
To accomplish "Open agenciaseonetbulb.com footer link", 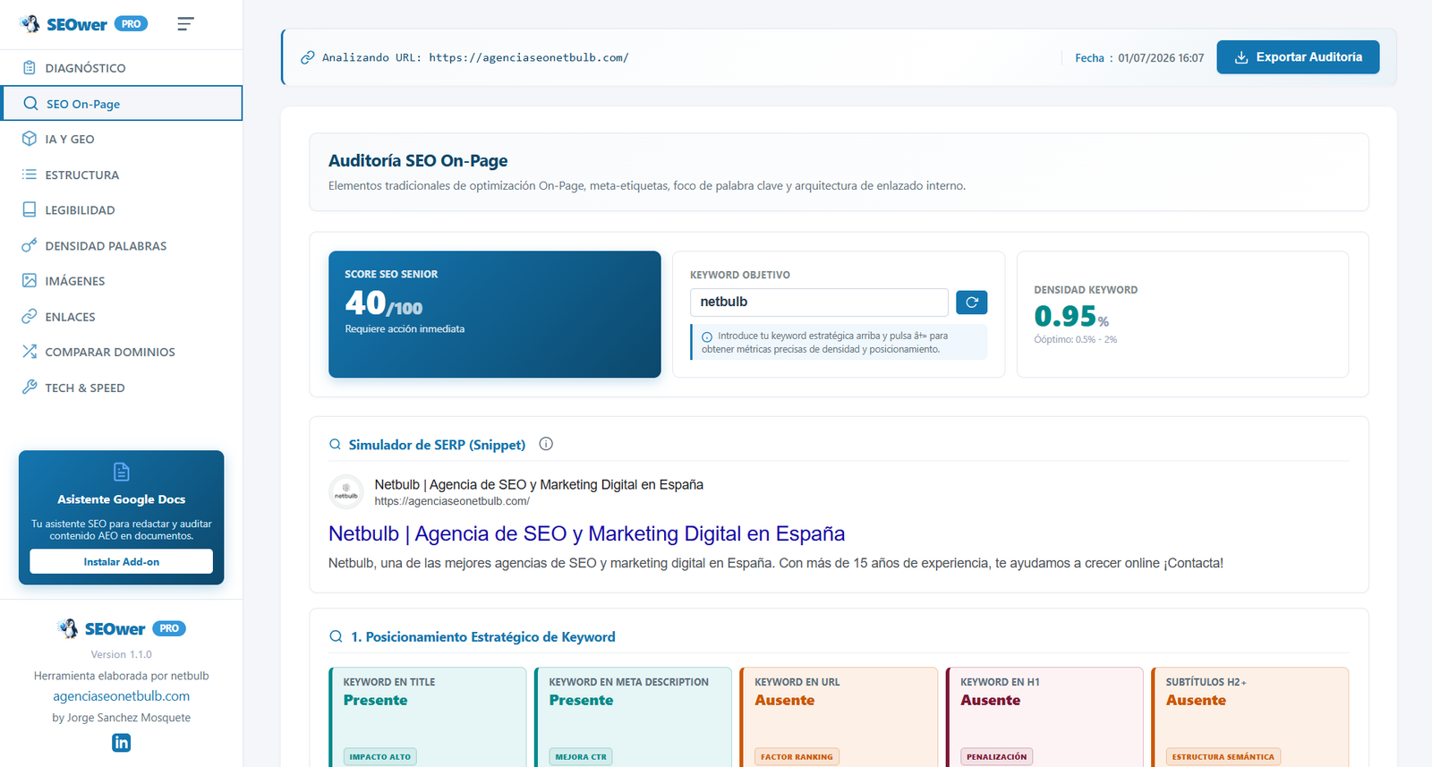I will coord(121,696).
